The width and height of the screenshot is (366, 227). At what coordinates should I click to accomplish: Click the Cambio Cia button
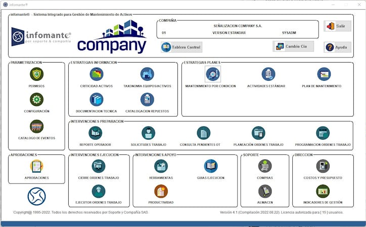(x=293, y=46)
